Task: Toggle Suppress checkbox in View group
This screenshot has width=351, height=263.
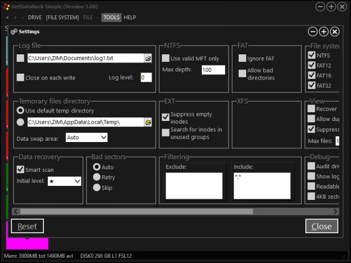Action: tap(311, 129)
